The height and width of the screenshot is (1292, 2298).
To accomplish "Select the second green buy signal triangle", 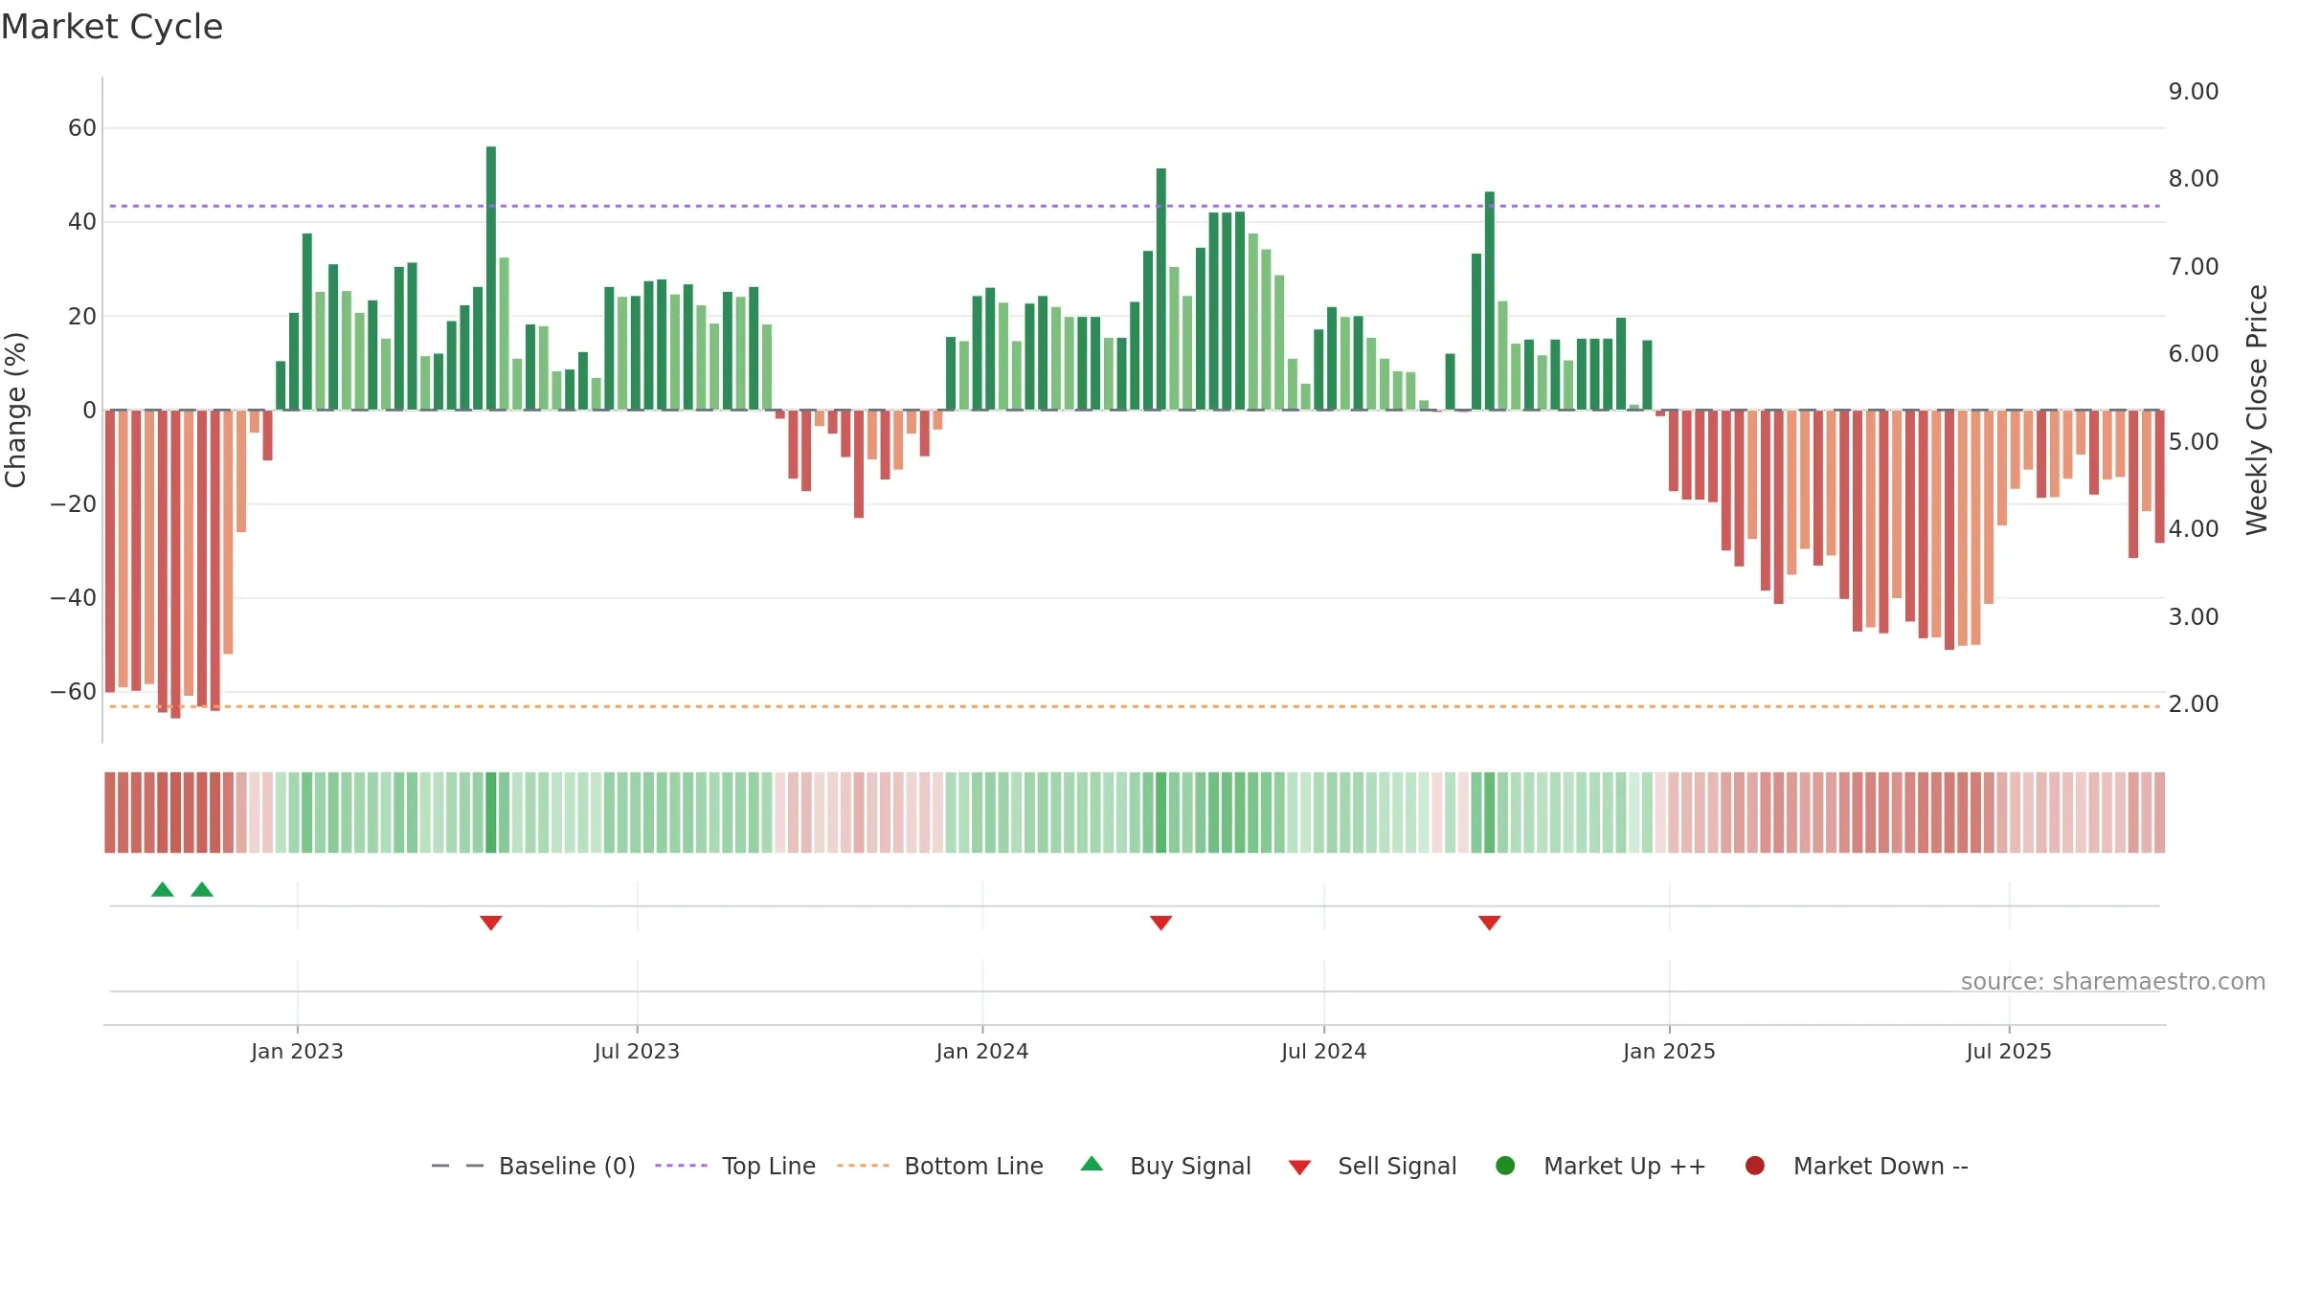I will point(202,889).
